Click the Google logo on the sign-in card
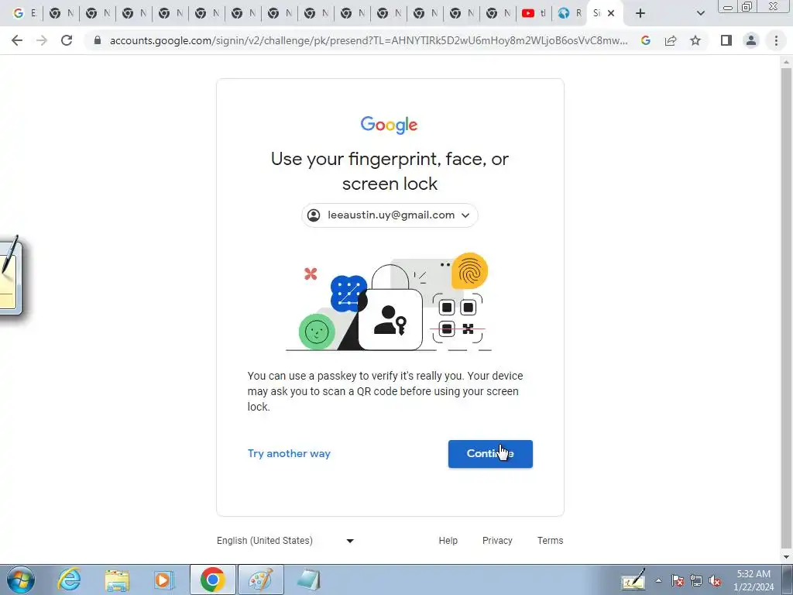This screenshot has height=595, width=793. [x=389, y=125]
